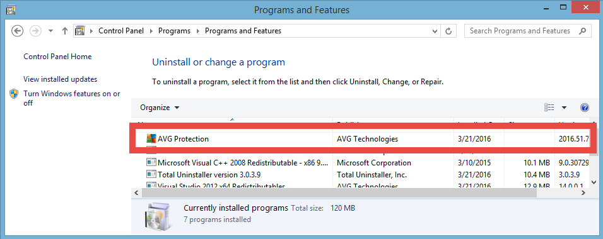Open Turn Windows features on or off

pyautogui.click(x=71, y=98)
